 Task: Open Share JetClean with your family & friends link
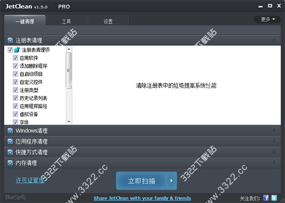pyautogui.click(x=142, y=198)
